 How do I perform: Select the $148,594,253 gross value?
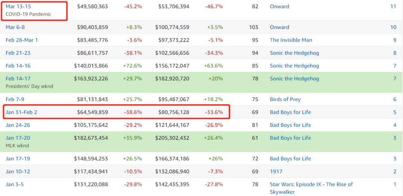[91, 158]
